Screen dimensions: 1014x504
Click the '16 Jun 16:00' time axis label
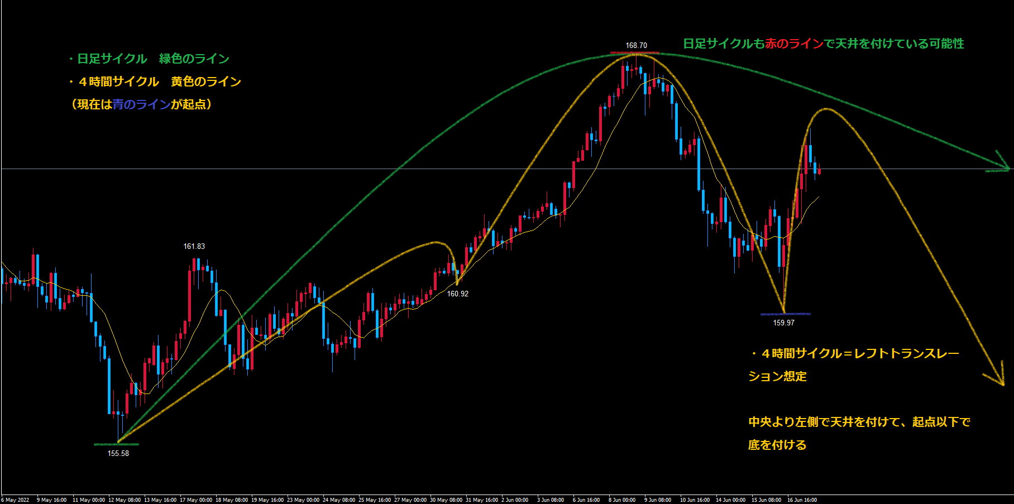(x=802, y=500)
